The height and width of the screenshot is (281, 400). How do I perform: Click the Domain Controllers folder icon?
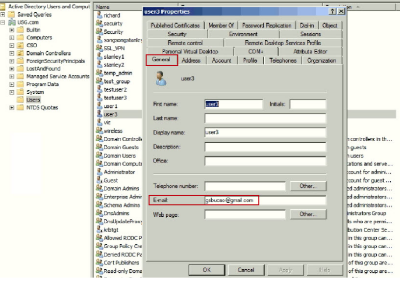tap(21, 53)
